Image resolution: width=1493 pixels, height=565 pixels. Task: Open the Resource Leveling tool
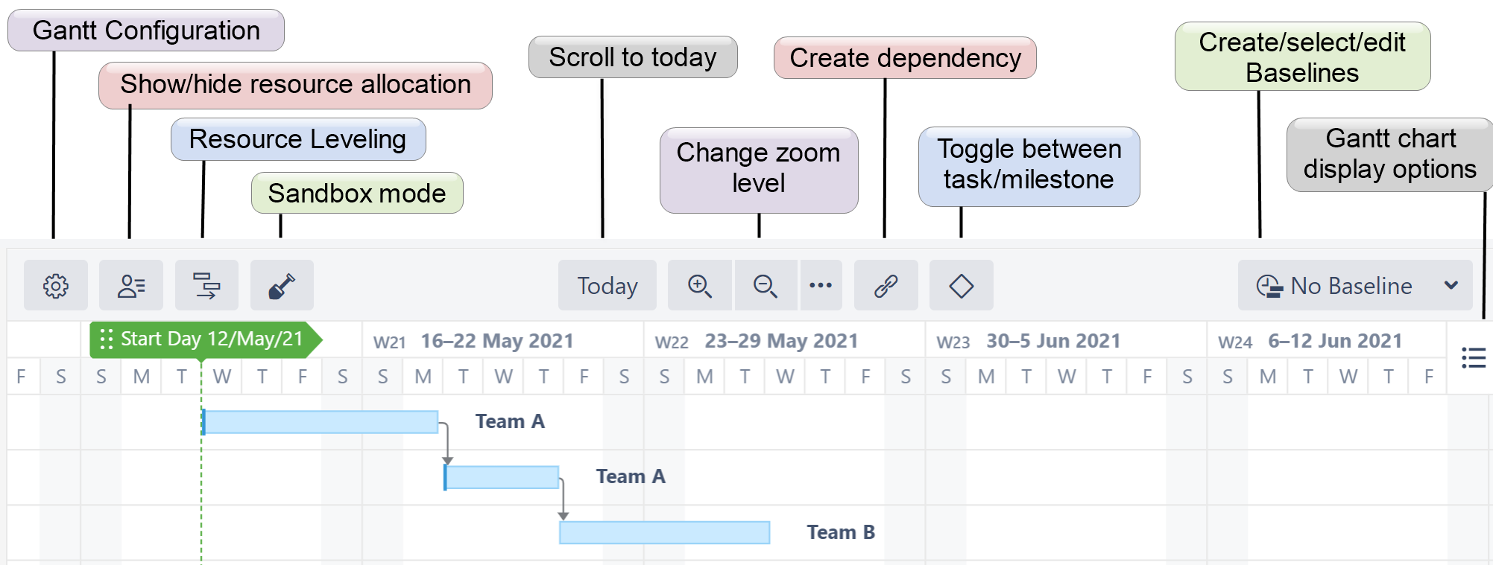206,285
